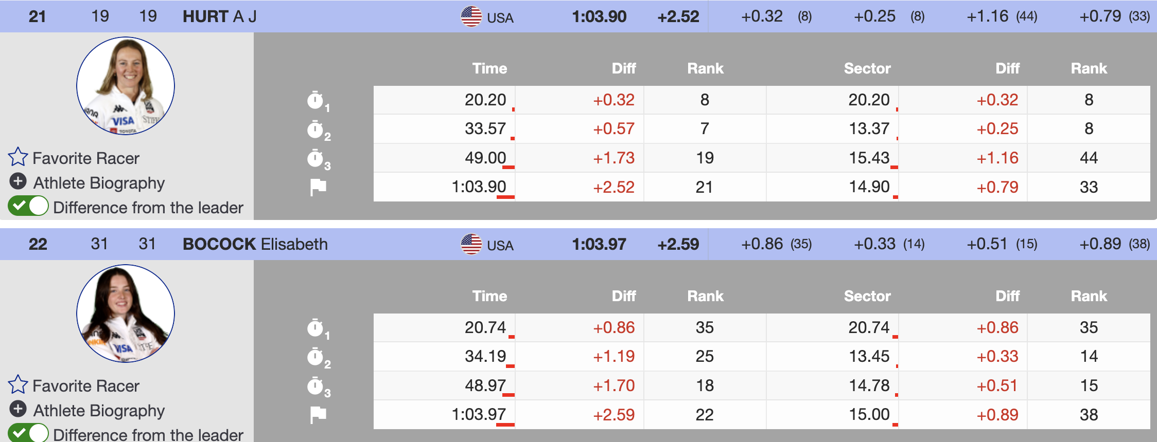
Task: Click the Sector column header in Hurt's table
Action: (x=867, y=68)
